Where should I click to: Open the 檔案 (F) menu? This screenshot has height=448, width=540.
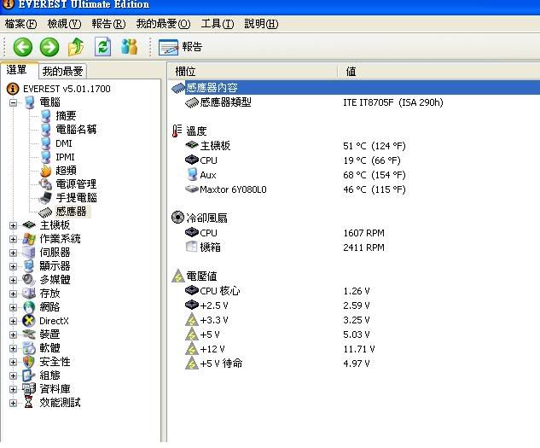click(20, 24)
